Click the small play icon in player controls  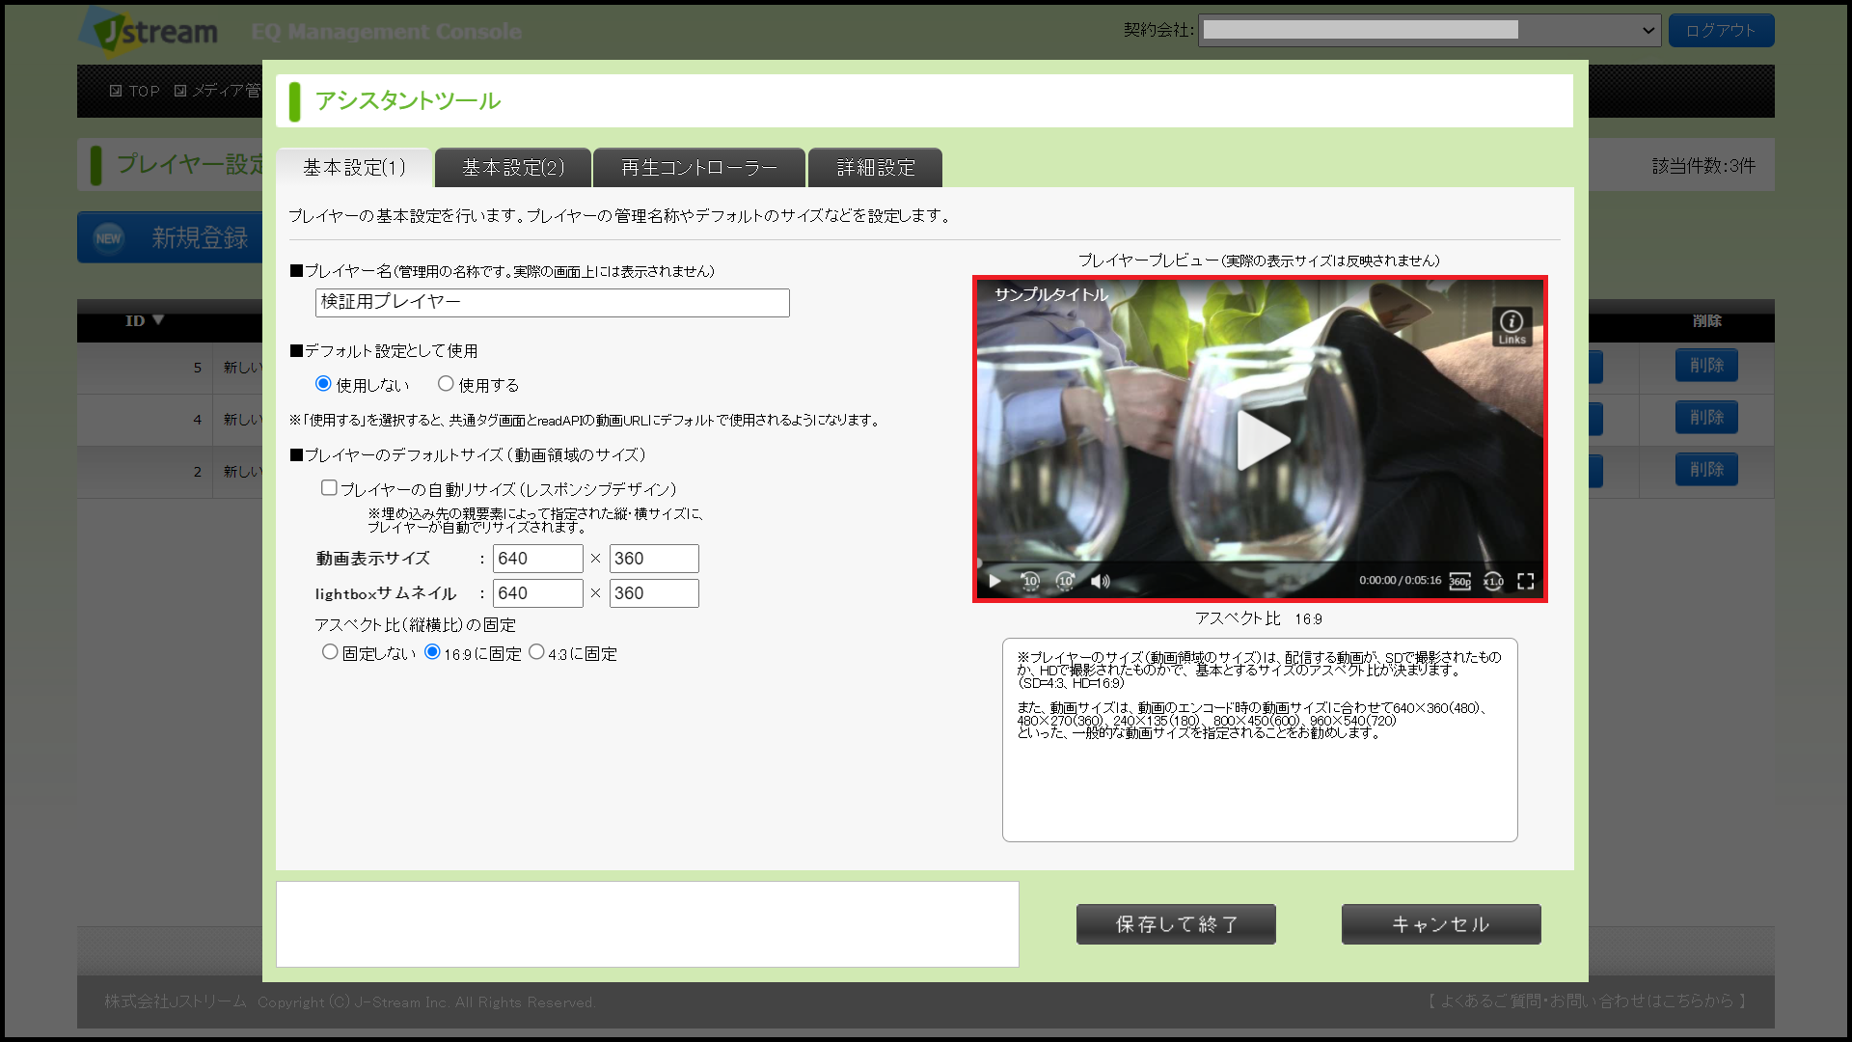pyautogui.click(x=994, y=581)
